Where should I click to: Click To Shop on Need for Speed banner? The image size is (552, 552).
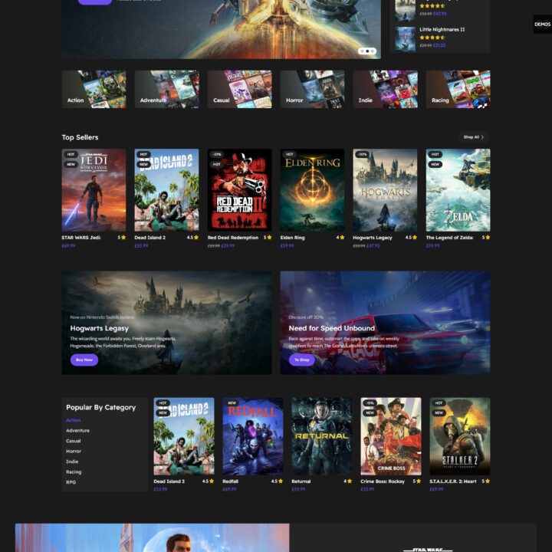[302, 360]
